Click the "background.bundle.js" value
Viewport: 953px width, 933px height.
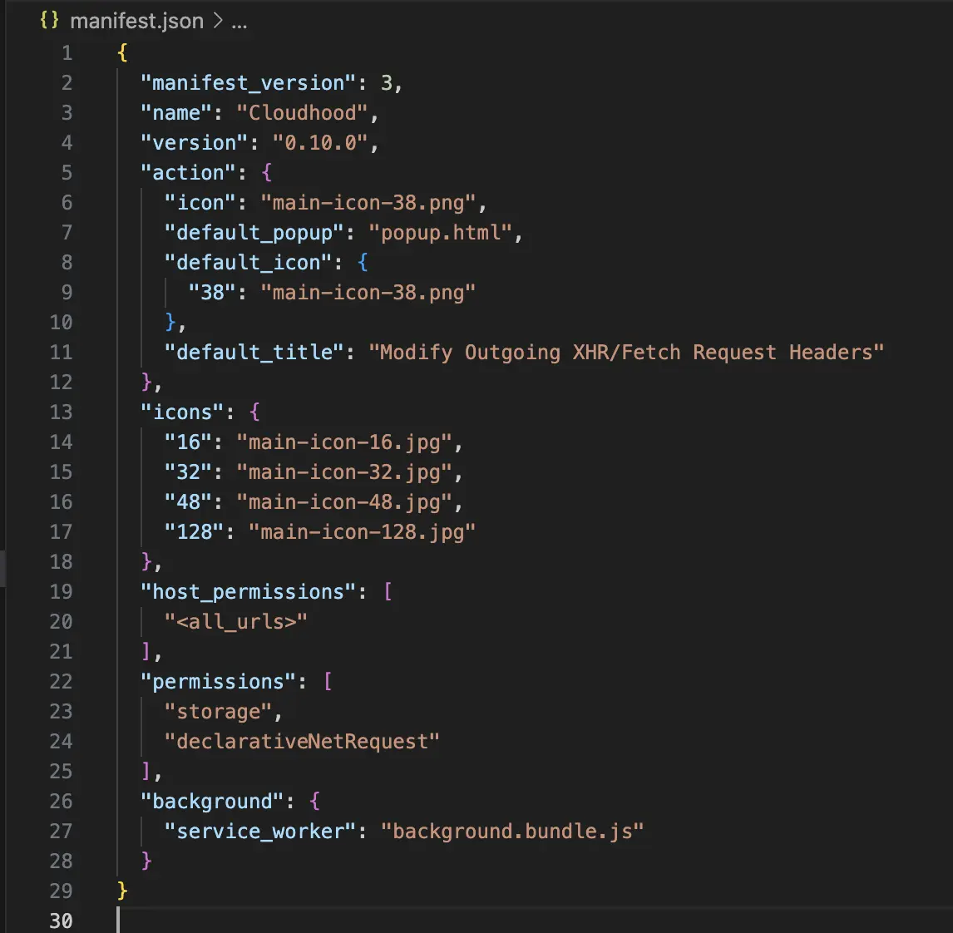pos(512,831)
